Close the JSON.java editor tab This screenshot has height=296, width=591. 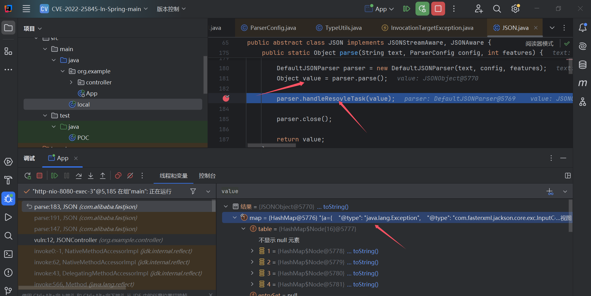pos(536,28)
